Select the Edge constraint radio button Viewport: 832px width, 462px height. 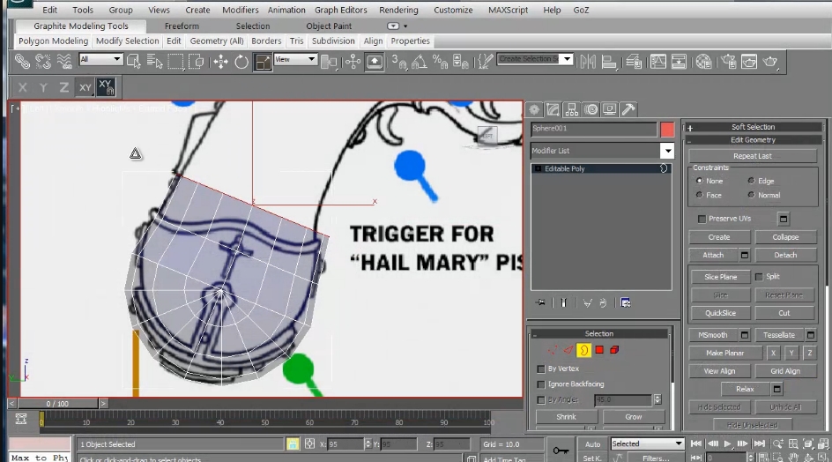751,181
